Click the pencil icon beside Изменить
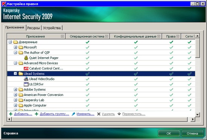 pyautogui.click(x=73, y=114)
